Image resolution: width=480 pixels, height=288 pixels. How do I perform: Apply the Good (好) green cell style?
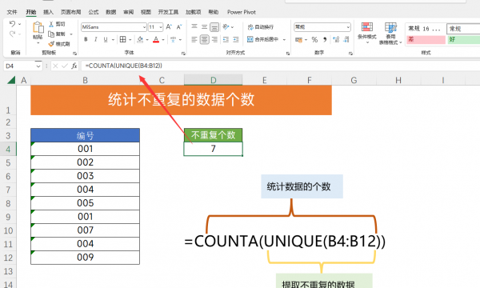463,39
